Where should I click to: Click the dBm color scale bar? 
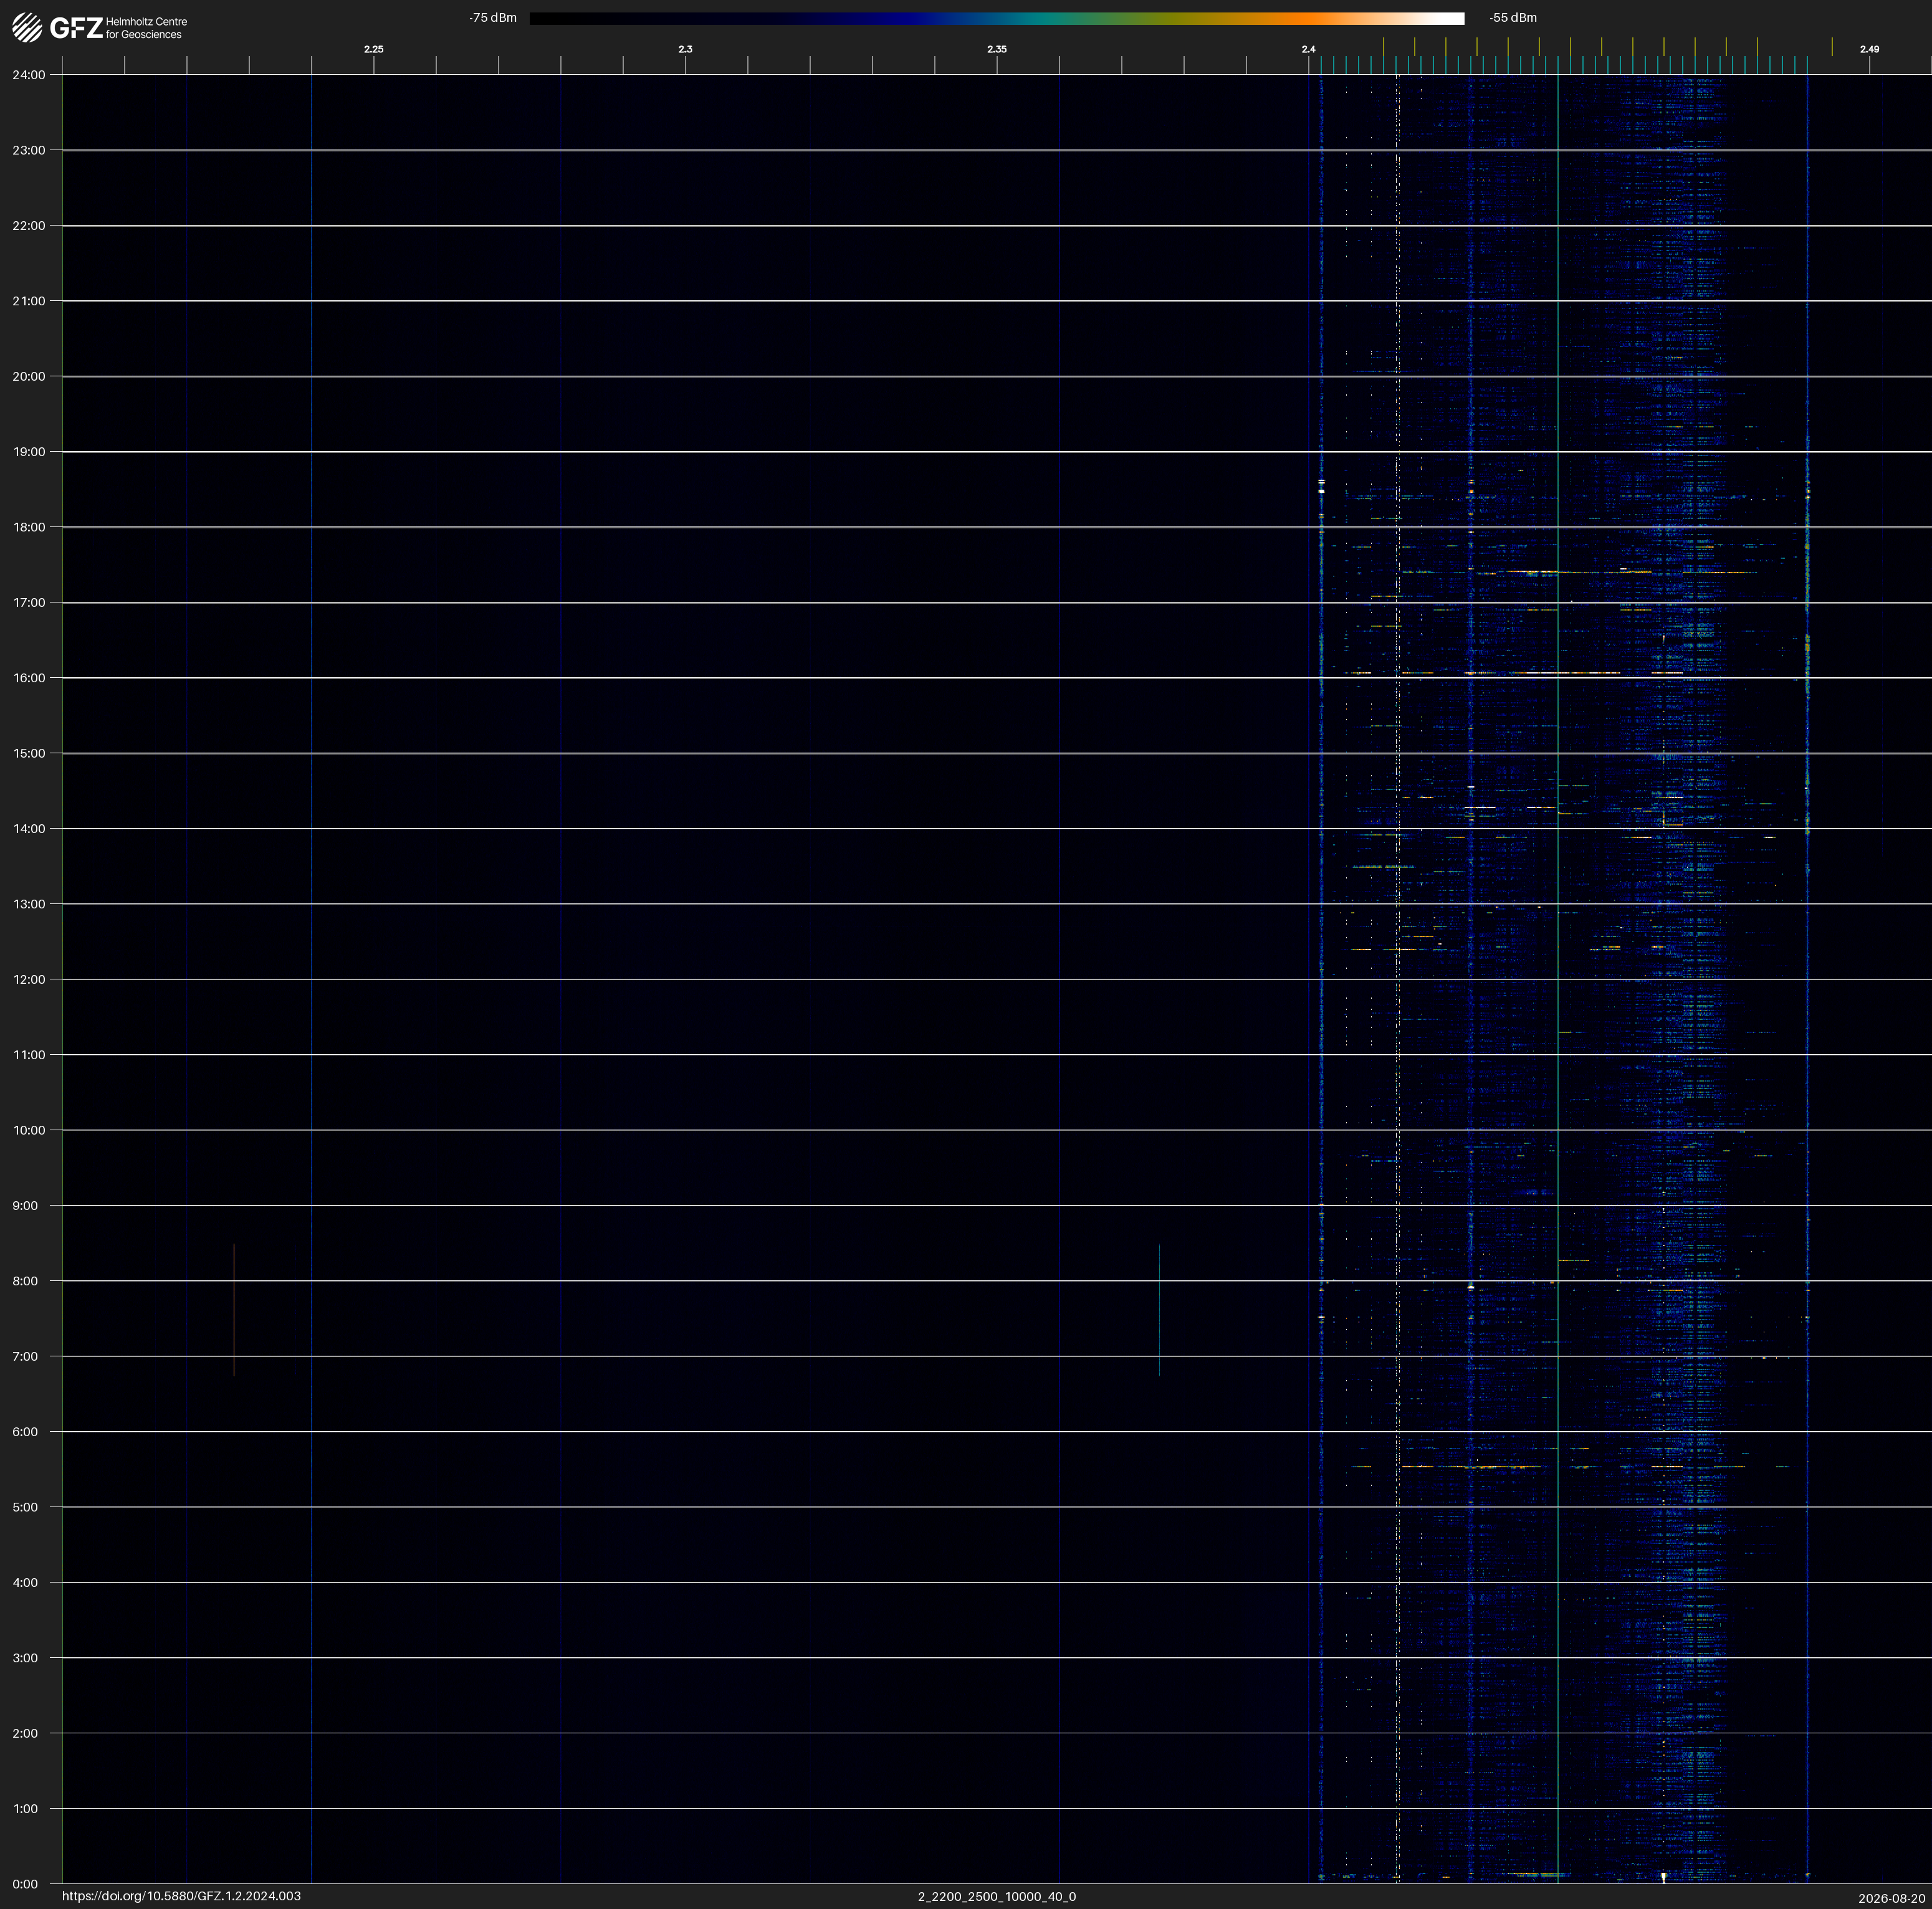point(997,18)
